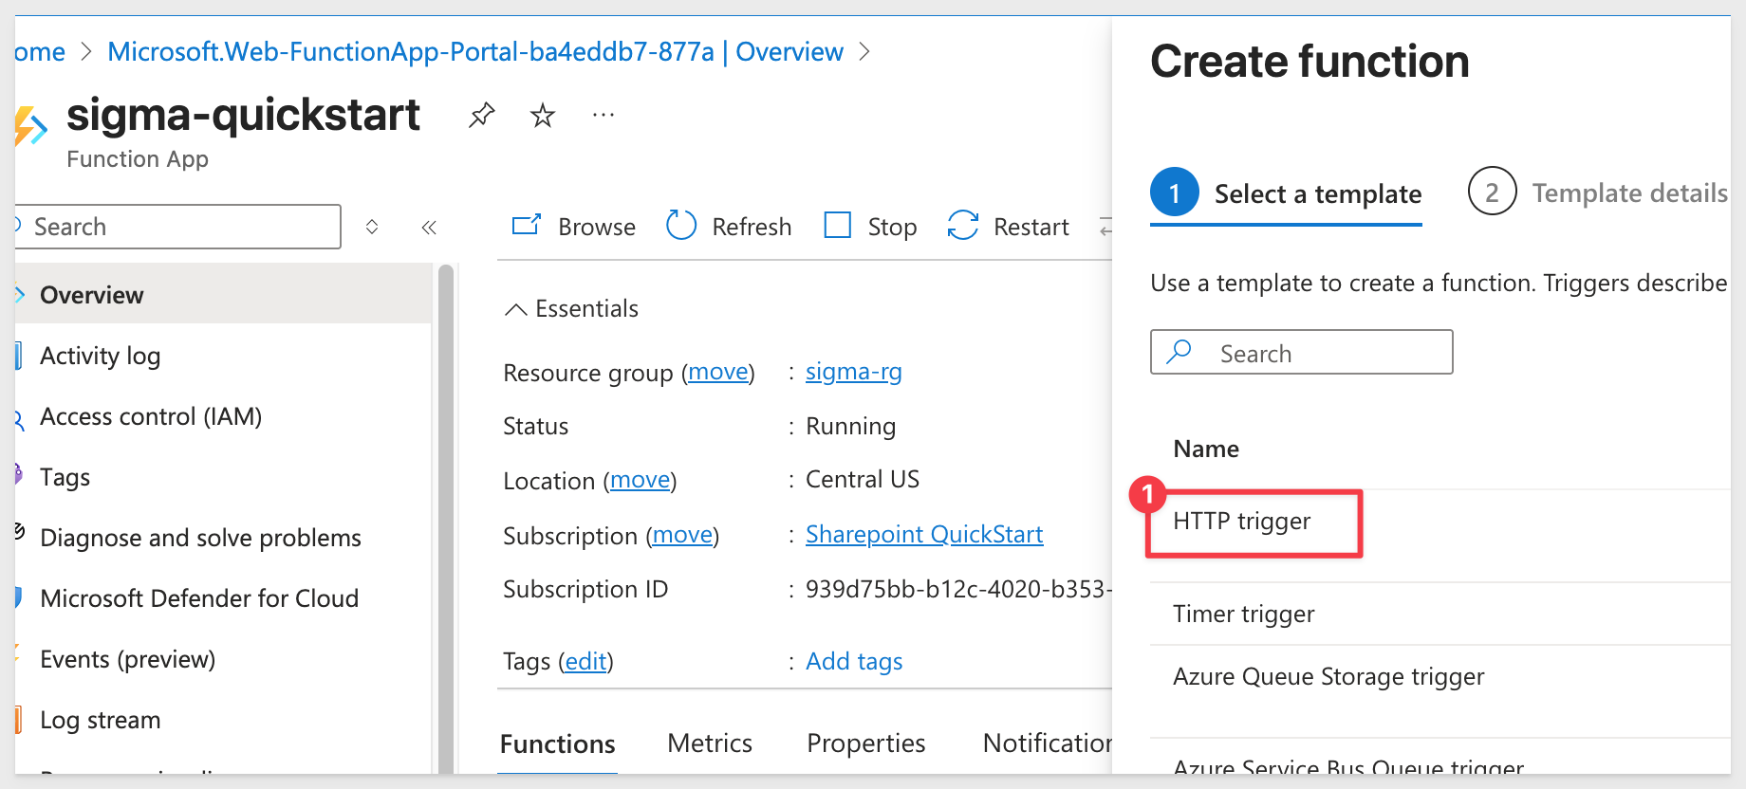1746x789 pixels.
Task: Click the Stop button label
Action: [892, 227]
